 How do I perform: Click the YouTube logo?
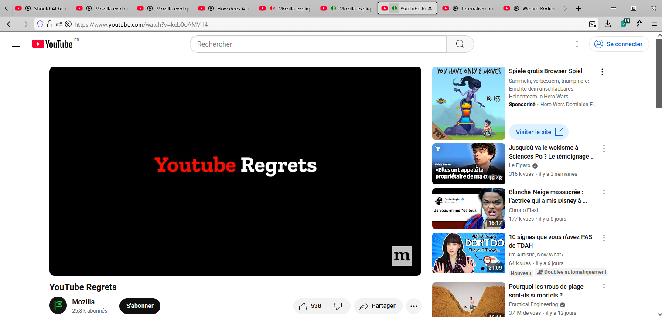click(x=52, y=44)
